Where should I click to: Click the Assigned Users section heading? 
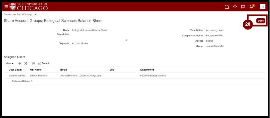coord(14,57)
